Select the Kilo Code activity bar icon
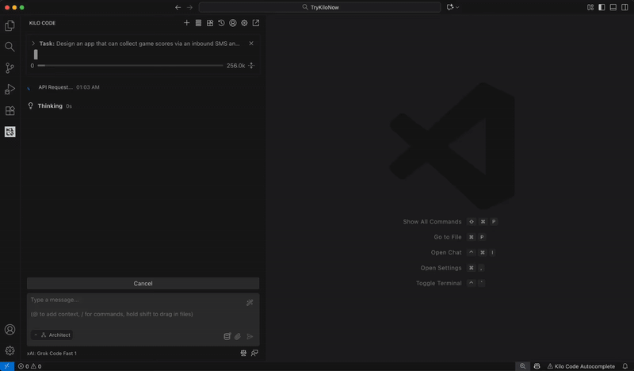The width and height of the screenshot is (634, 371). [10, 132]
